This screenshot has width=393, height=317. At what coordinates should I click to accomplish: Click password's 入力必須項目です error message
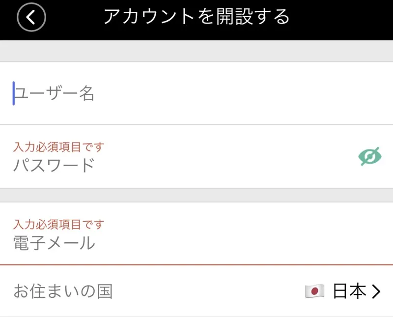pos(58,146)
